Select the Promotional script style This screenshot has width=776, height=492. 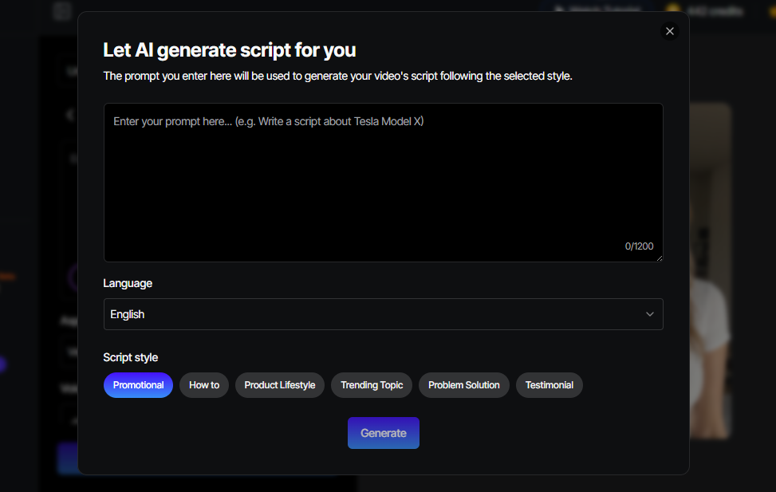138,385
